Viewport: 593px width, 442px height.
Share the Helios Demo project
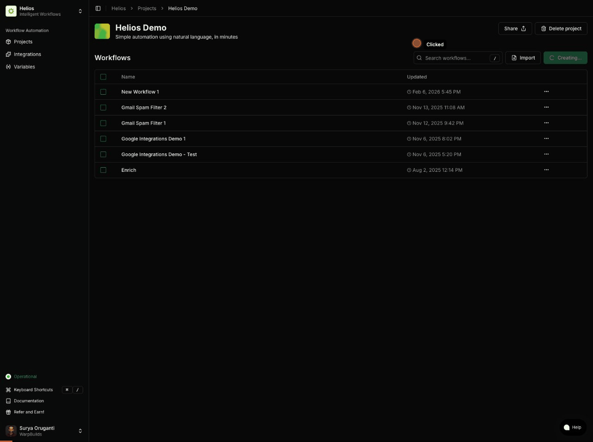coord(514,28)
